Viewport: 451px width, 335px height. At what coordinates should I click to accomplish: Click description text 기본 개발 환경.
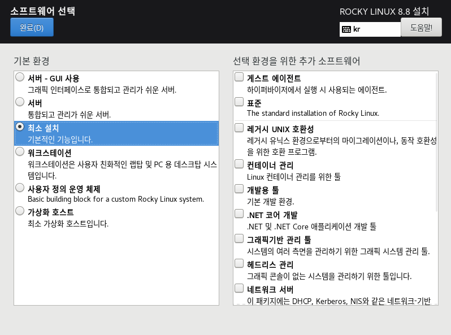[270, 202]
